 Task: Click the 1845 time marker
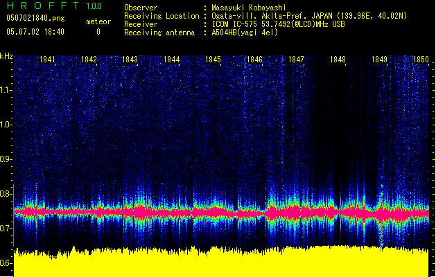point(213,60)
